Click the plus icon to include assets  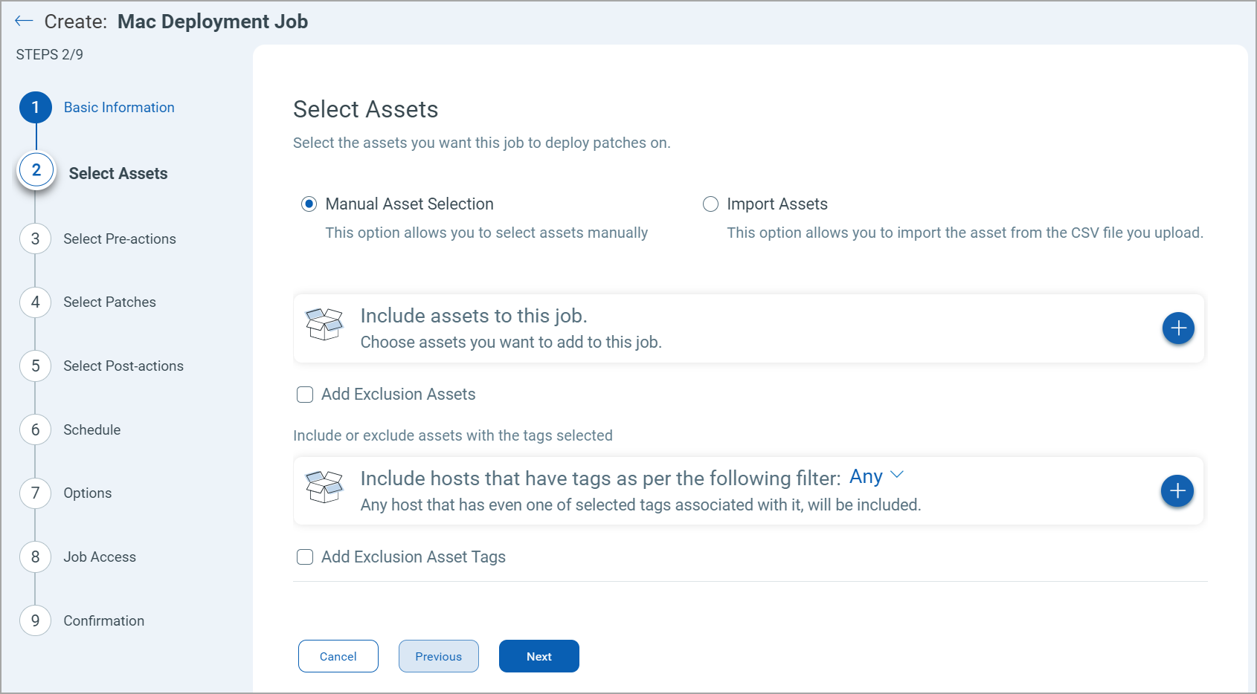tap(1177, 328)
